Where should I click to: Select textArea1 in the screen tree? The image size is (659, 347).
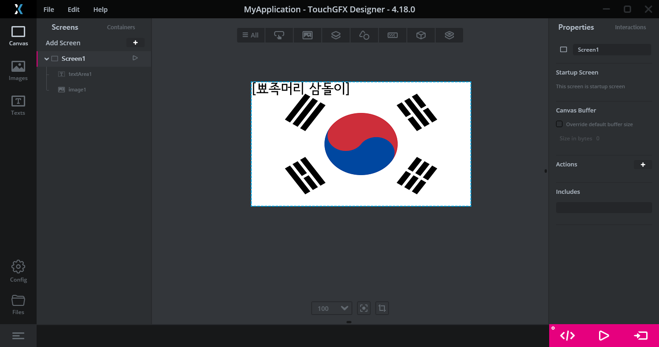[x=80, y=74]
